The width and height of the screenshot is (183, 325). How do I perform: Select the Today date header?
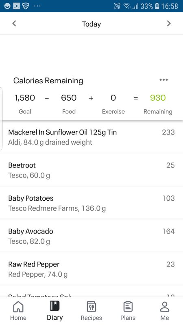pos(91,24)
